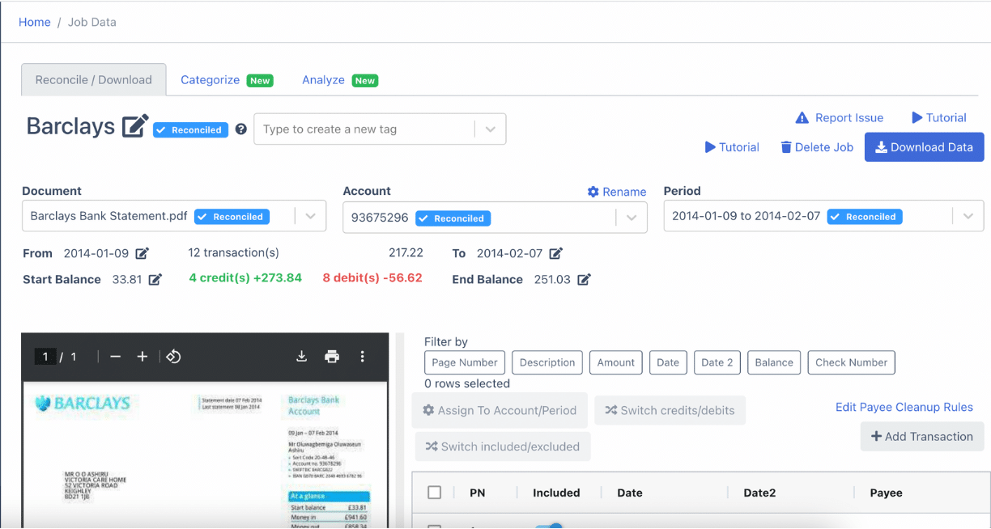Filter by Description
The width and height of the screenshot is (991, 529).
point(547,362)
